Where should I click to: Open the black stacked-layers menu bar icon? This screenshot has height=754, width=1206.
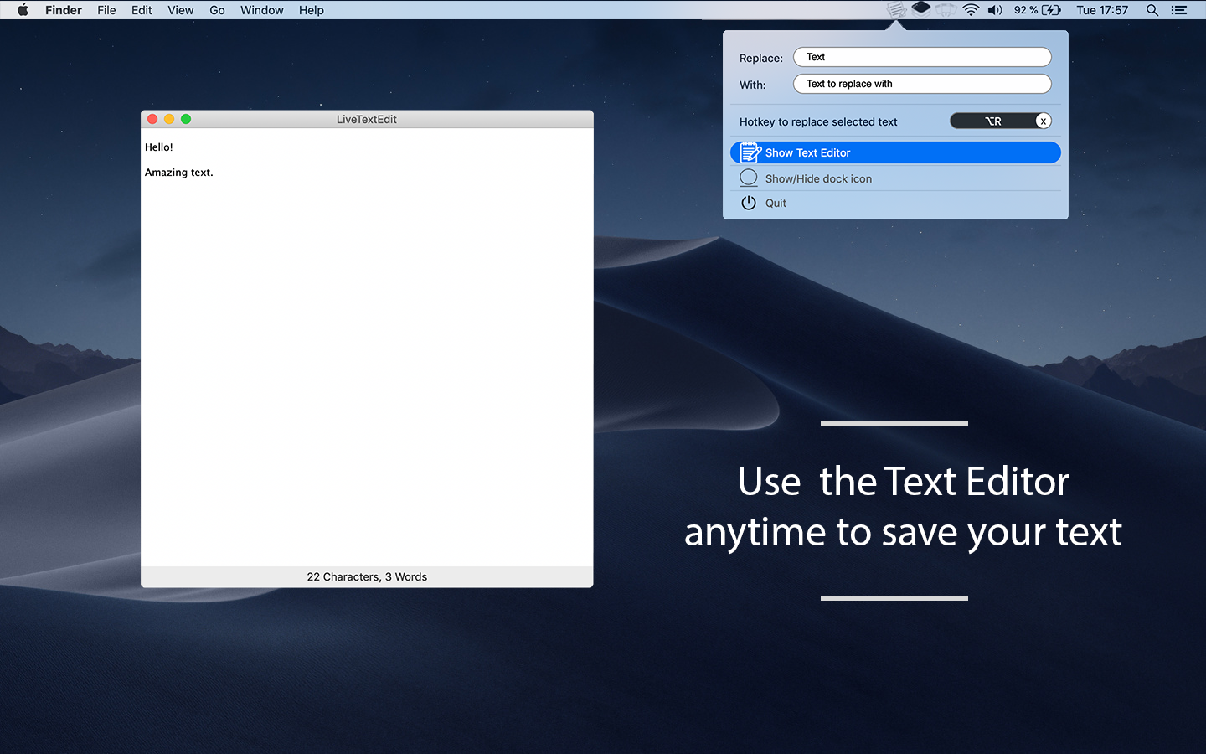(921, 9)
